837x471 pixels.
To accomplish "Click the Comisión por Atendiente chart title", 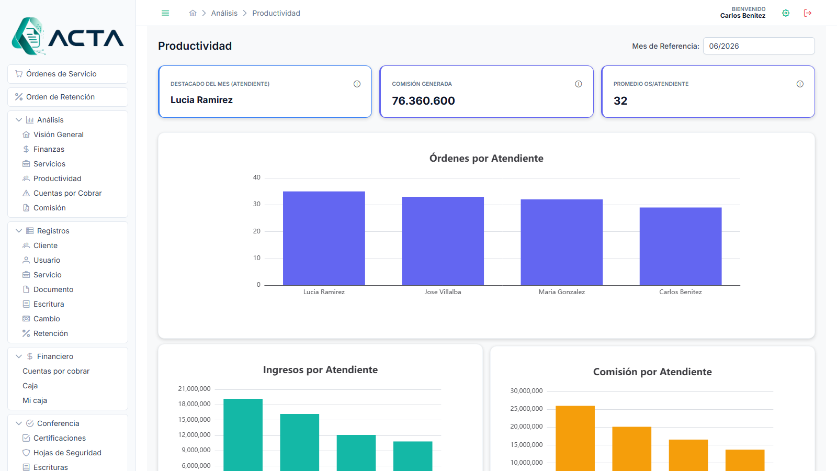I will [x=652, y=372].
